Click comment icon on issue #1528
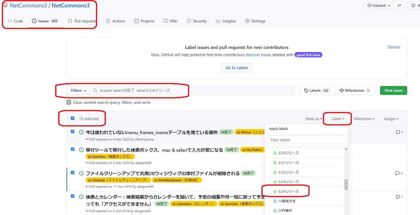 [x=398, y=197]
